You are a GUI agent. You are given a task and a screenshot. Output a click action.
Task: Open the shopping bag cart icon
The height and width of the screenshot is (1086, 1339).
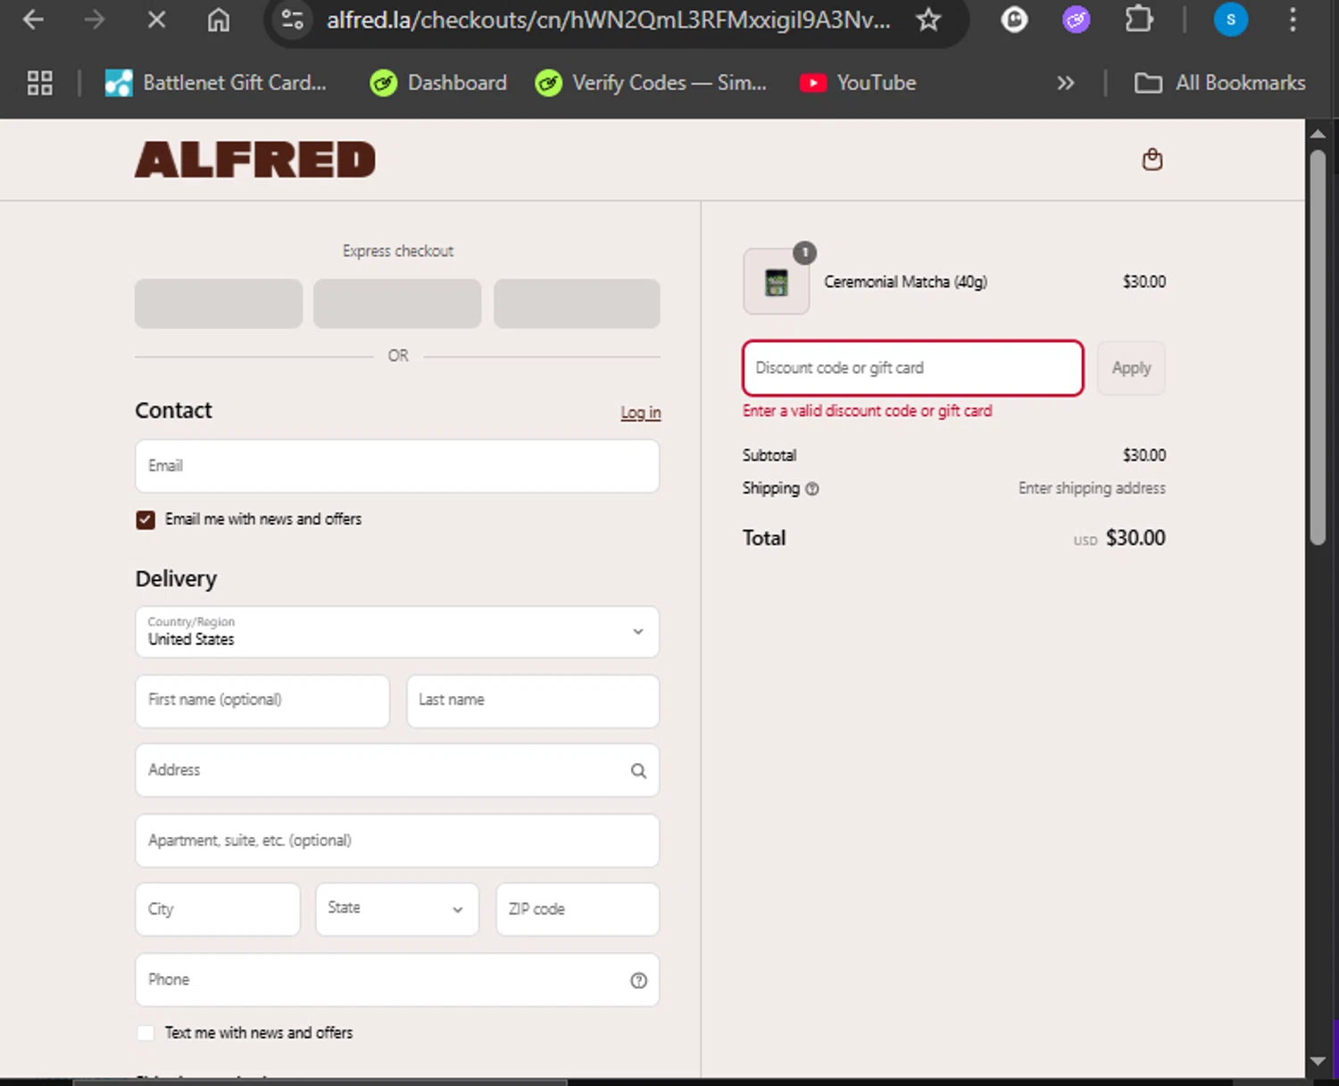click(x=1152, y=160)
